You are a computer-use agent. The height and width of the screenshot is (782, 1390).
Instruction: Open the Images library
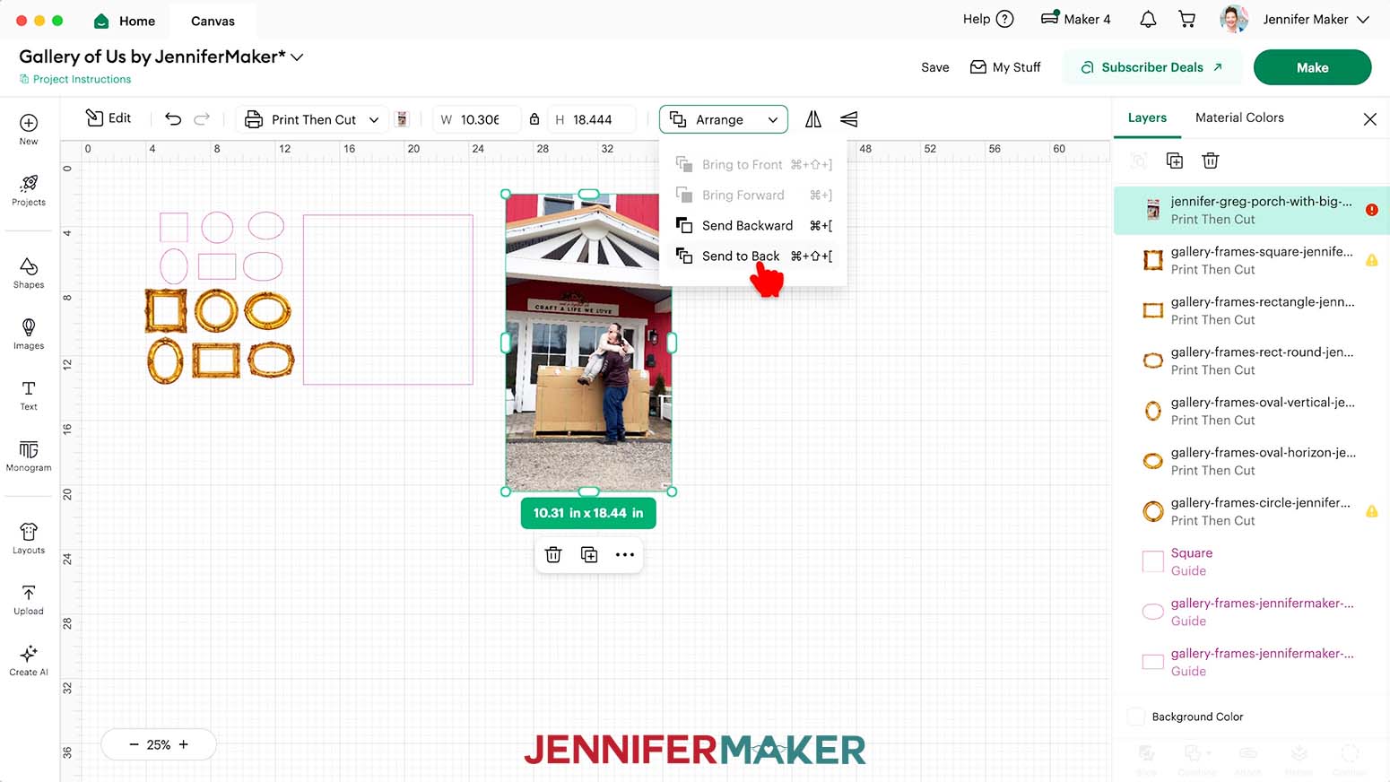click(x=29, y=334)
